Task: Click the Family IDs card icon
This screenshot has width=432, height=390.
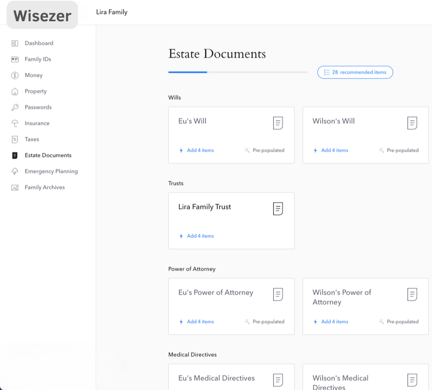Action: click(15, 59)
